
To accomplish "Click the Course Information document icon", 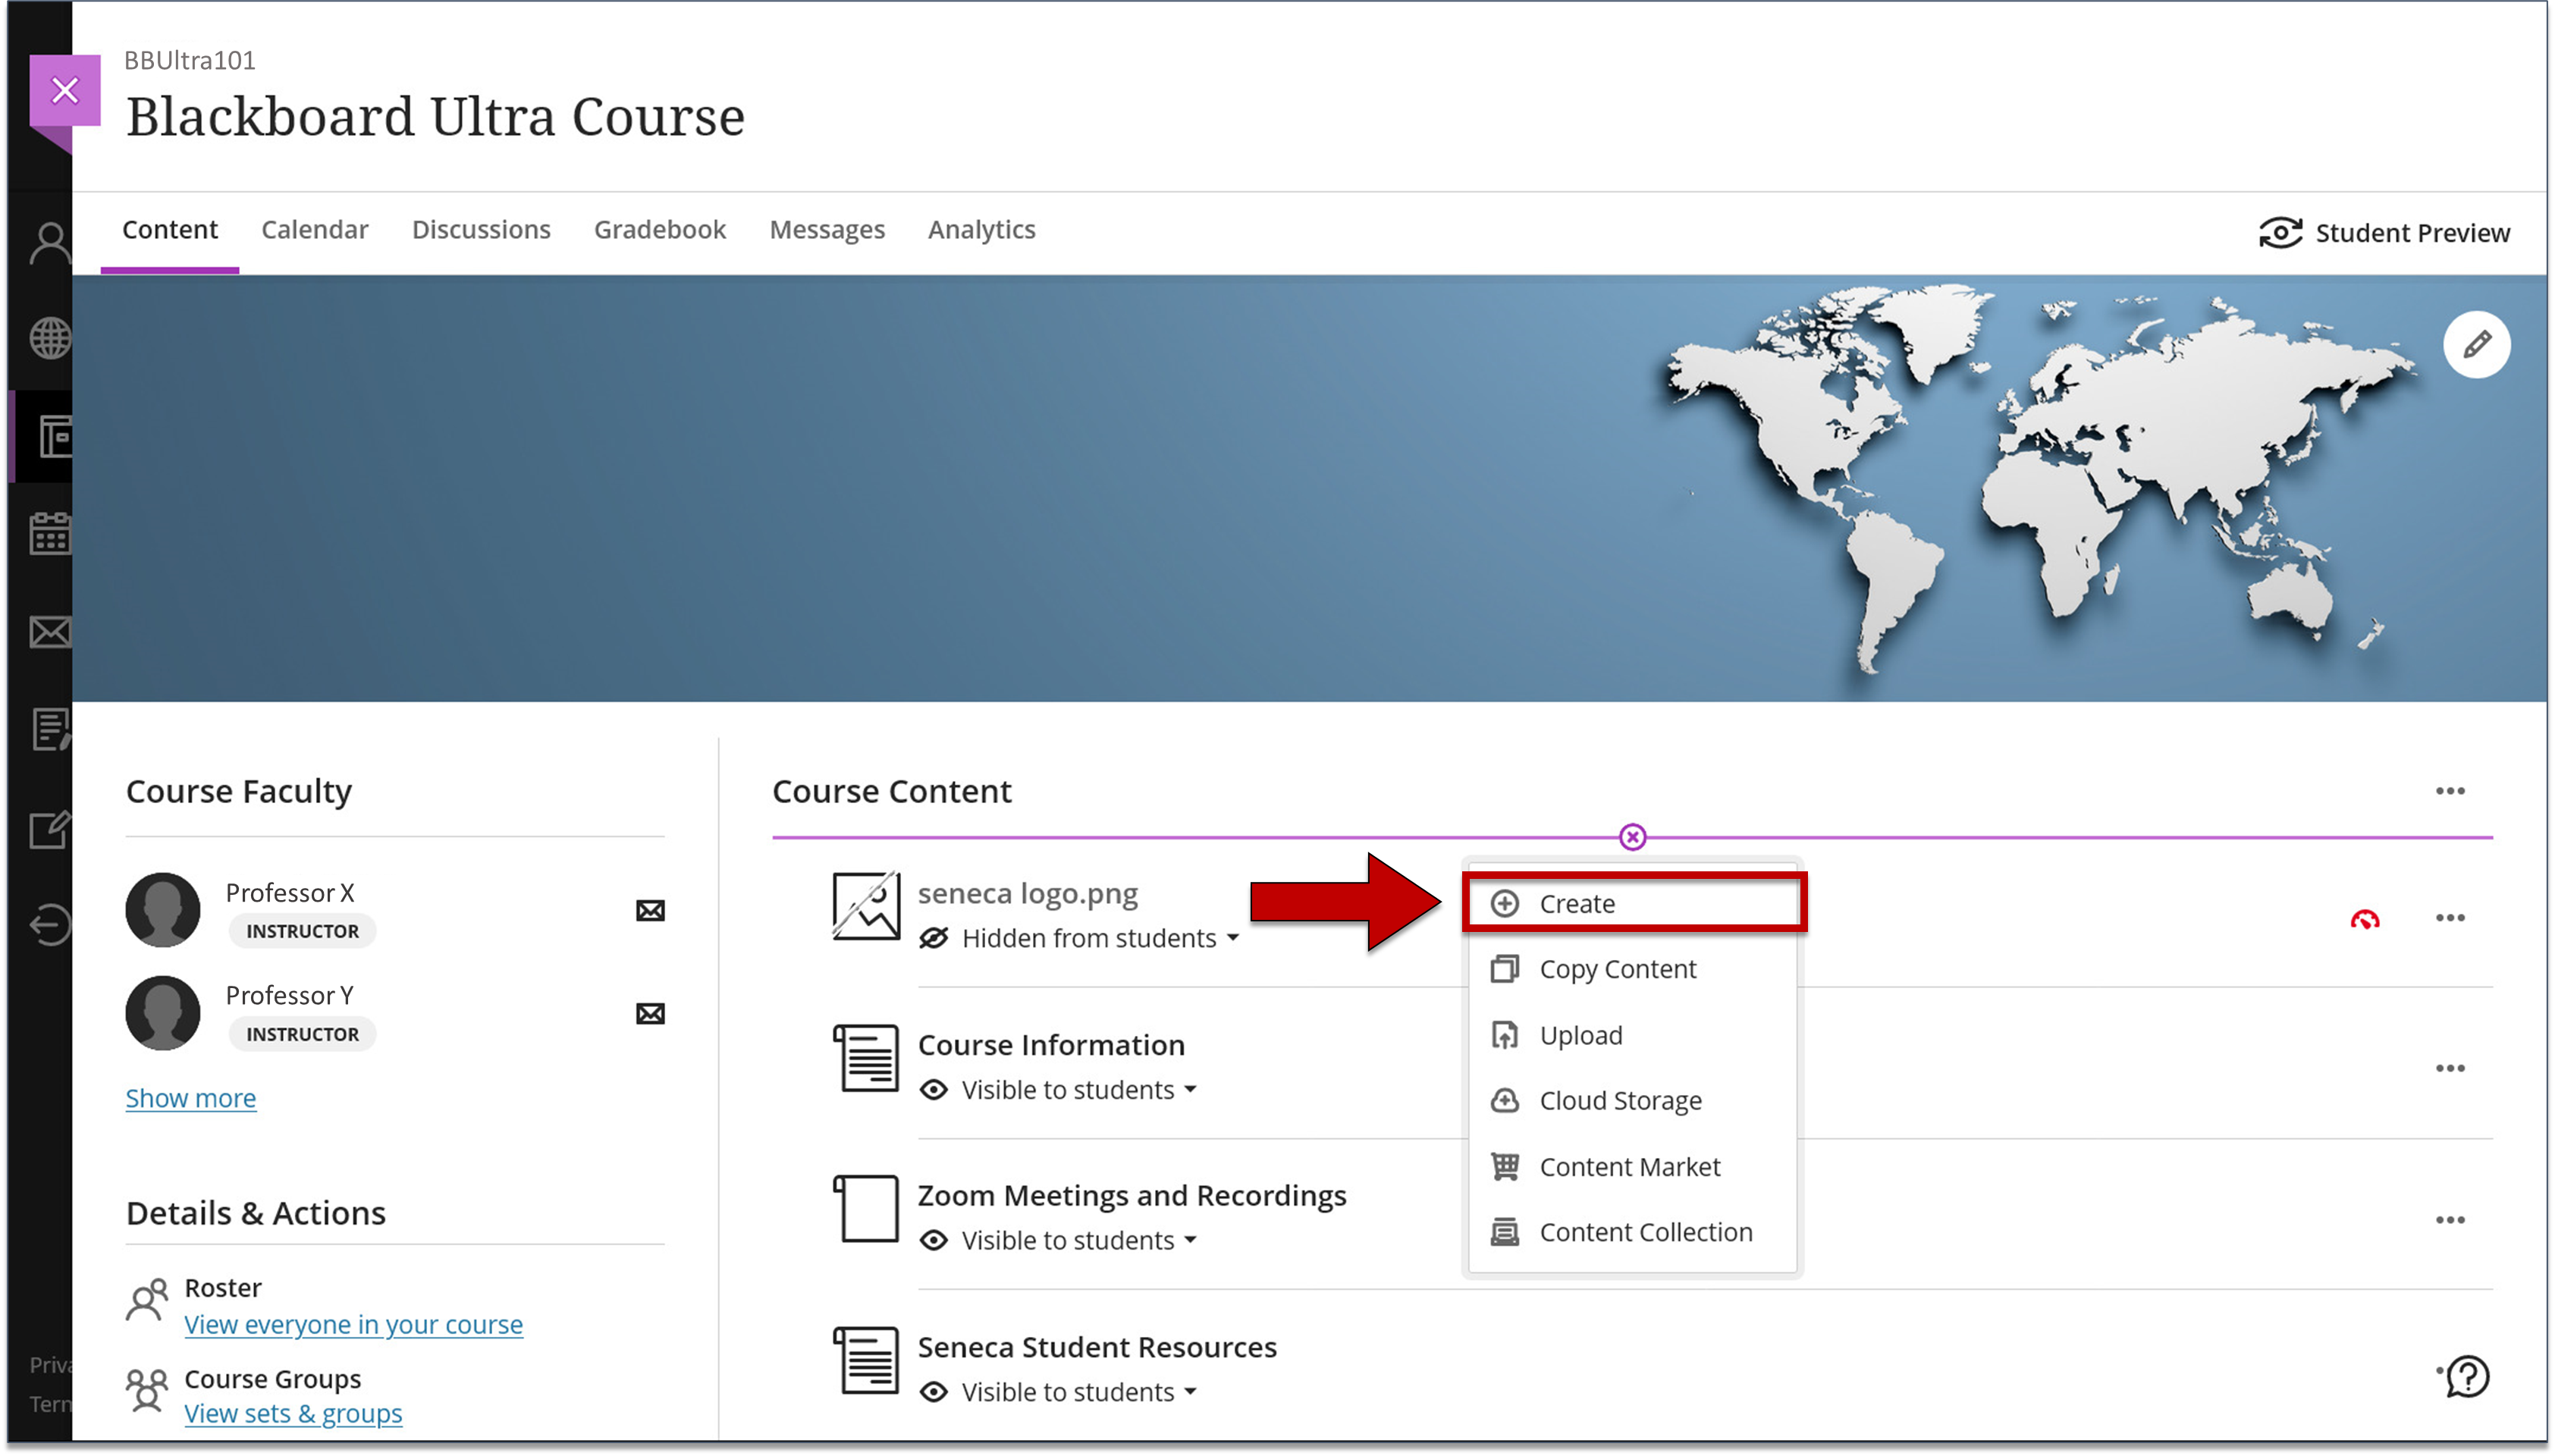I will pos(866,1058).
